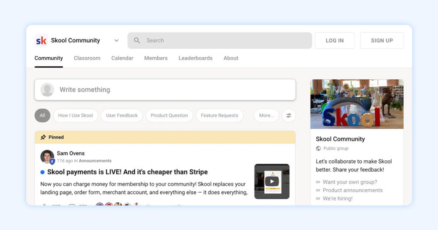Screen dimensions: 438x230
Task: Open the Product announcements link
Action: click(x=352, y=190)
